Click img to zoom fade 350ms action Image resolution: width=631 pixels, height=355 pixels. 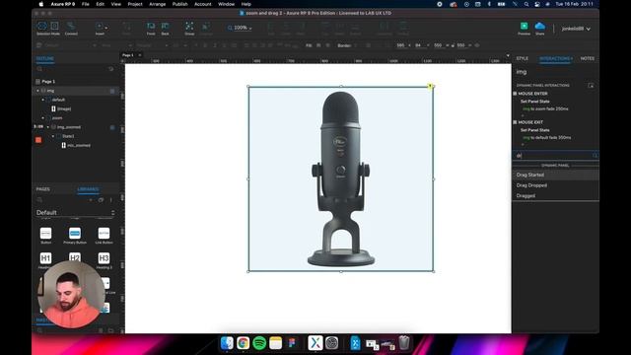click(x=545, y=108)
